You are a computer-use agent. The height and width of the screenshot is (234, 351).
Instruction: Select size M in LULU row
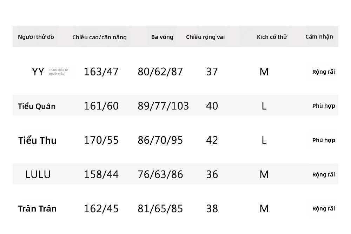(x=264, y=174)
